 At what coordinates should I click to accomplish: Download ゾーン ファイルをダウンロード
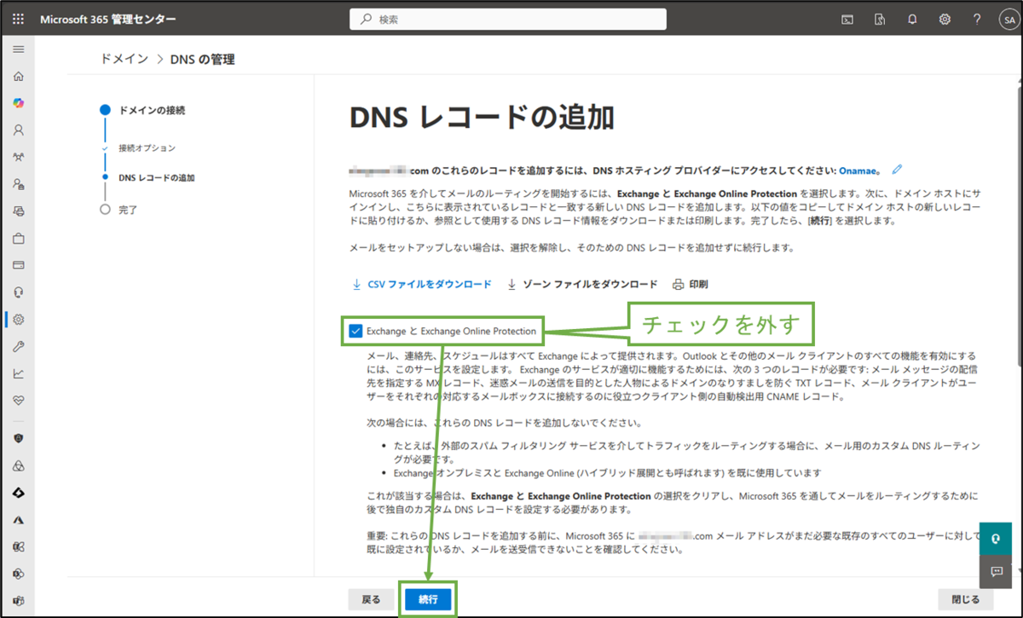point(582,284)
